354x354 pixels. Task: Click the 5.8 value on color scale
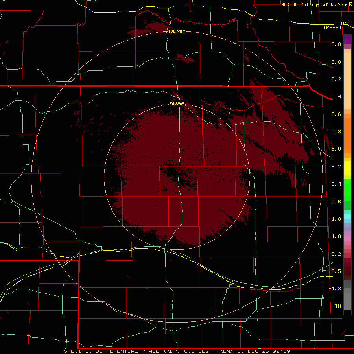336,132
